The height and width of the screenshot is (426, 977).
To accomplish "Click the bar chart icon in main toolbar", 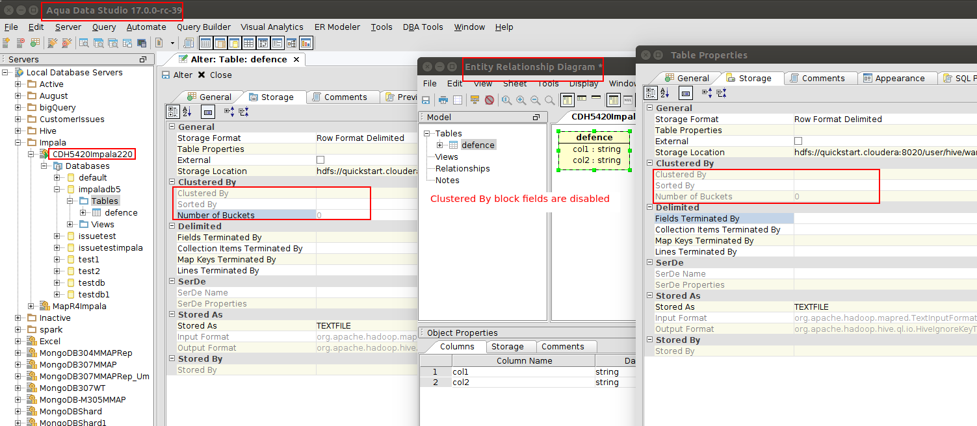I will coord(306,43).
